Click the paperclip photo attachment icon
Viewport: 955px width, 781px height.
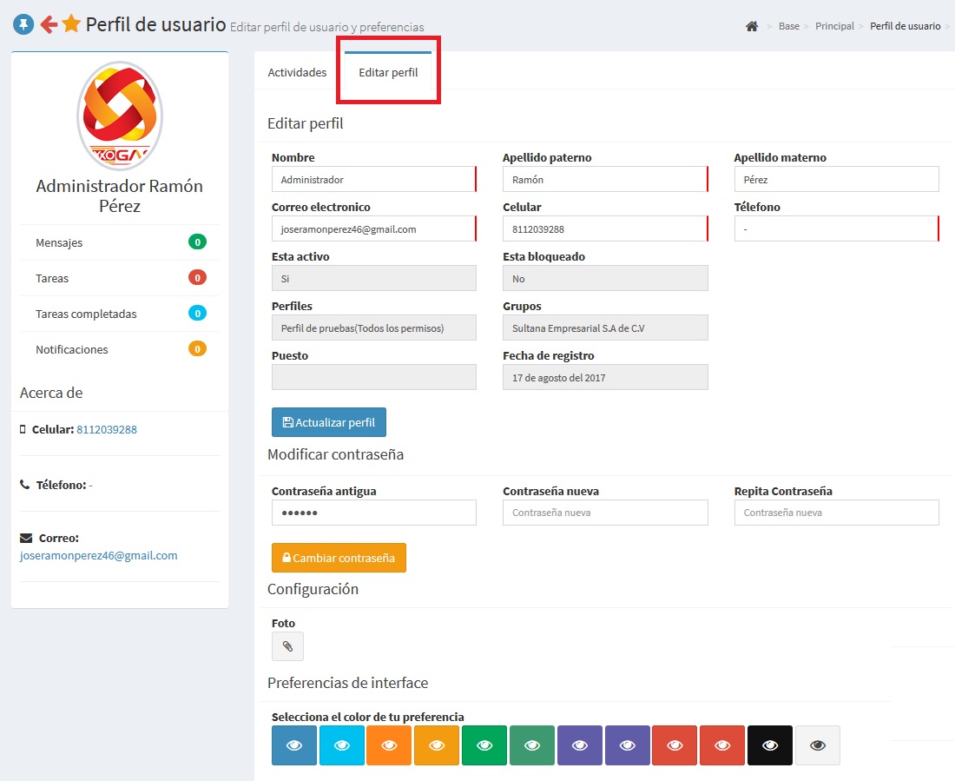point(287,646)
